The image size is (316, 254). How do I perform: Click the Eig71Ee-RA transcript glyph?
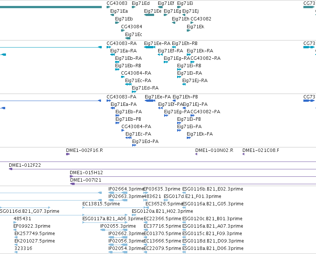150,47
